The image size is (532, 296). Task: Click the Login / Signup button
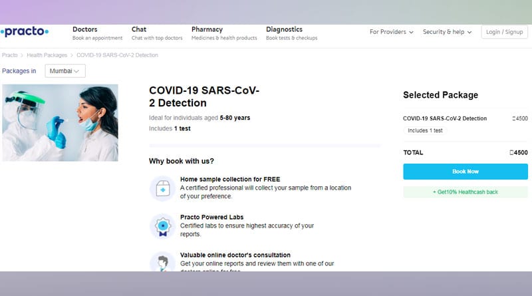tap(504, 32)
